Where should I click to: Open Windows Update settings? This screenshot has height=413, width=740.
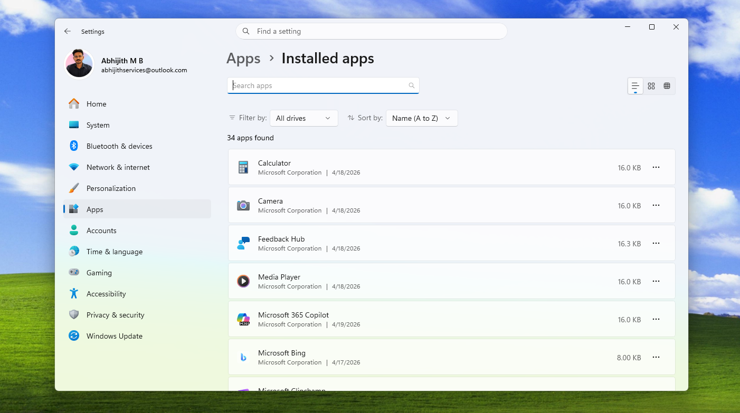pyautogui.click(x=114, y=336)
